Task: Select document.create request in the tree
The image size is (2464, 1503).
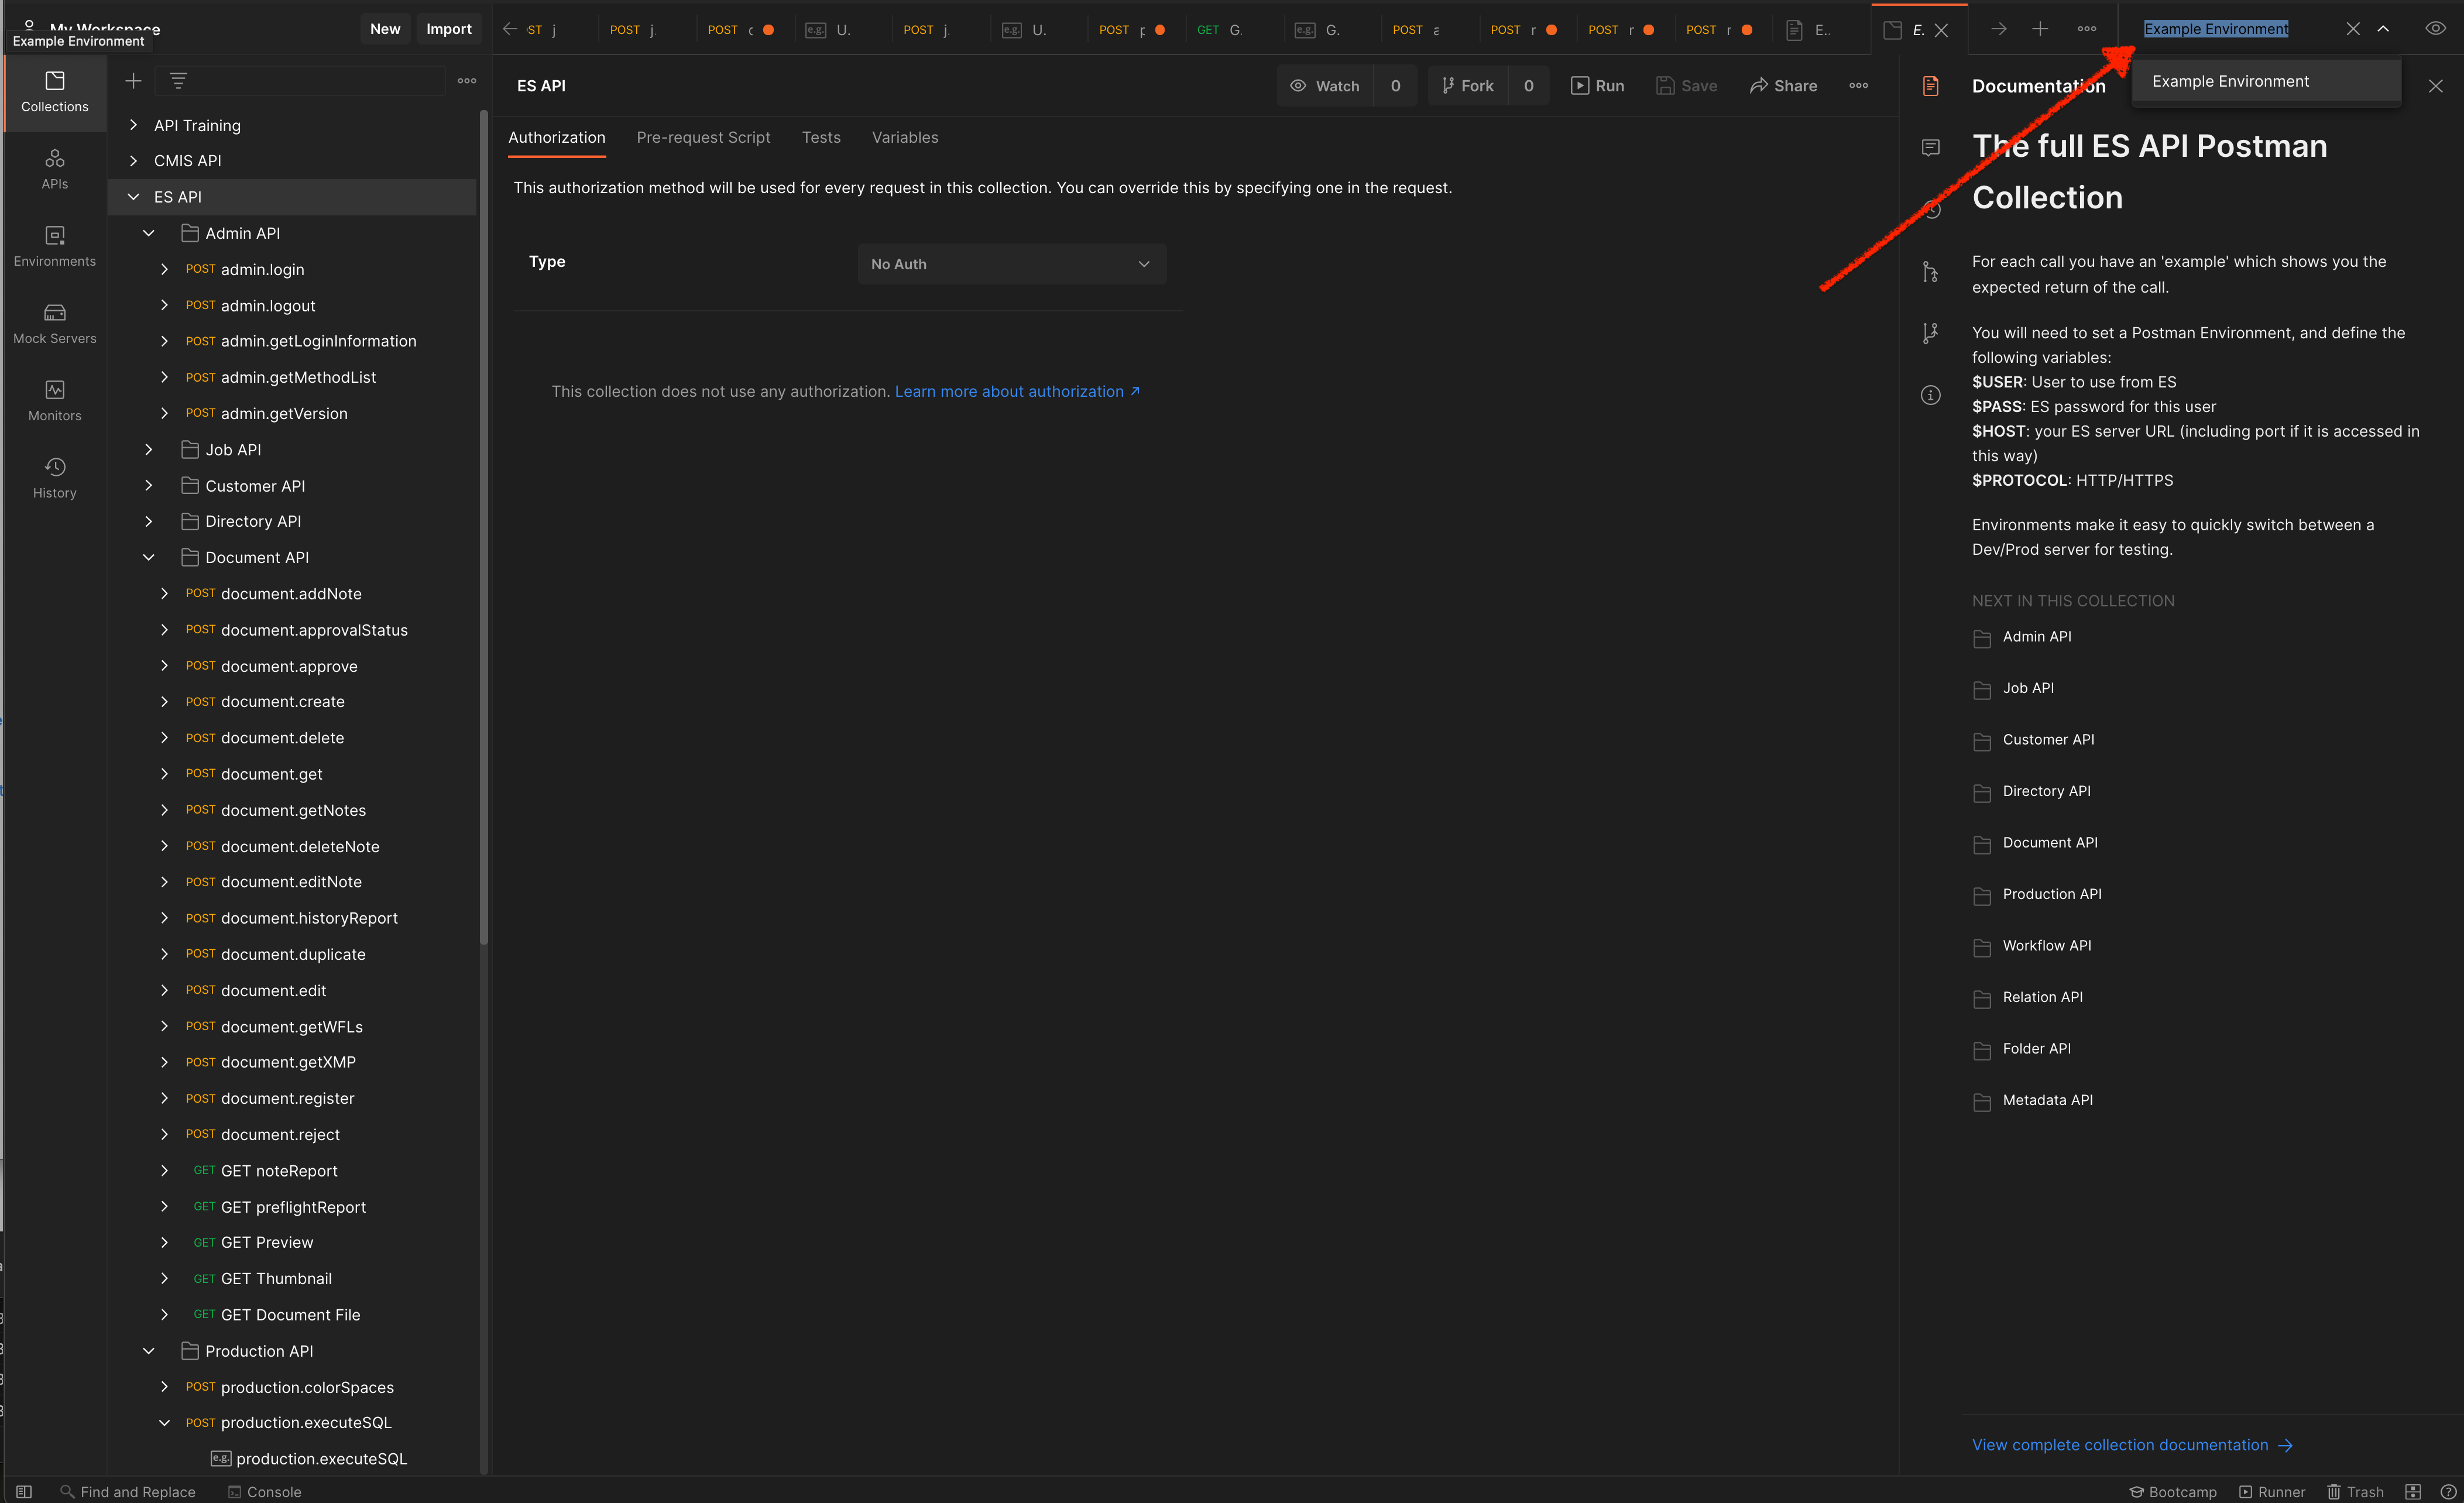Action: pyautogui.click(x=282, y=702)
